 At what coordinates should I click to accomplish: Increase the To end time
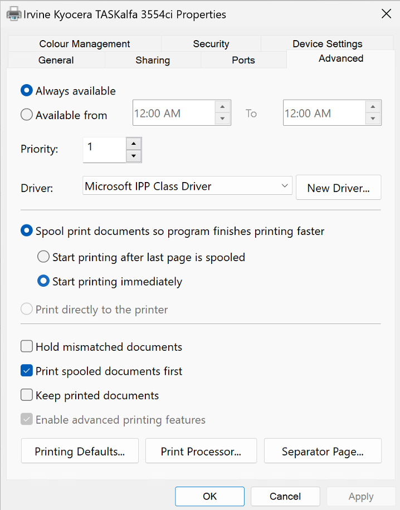pyautogui.click(x=373, y=107)
